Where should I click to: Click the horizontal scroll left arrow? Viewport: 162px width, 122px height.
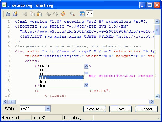click(5, 101)
